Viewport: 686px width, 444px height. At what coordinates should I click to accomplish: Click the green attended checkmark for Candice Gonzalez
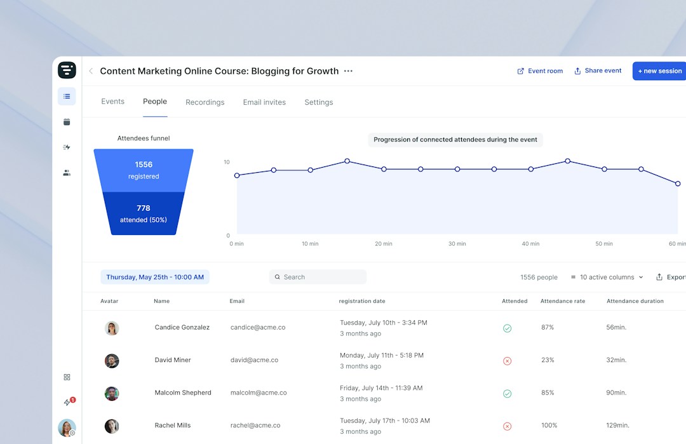[507, 328]
